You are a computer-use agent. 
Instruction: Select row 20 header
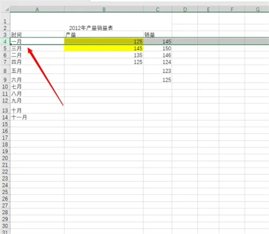point(5,158)
